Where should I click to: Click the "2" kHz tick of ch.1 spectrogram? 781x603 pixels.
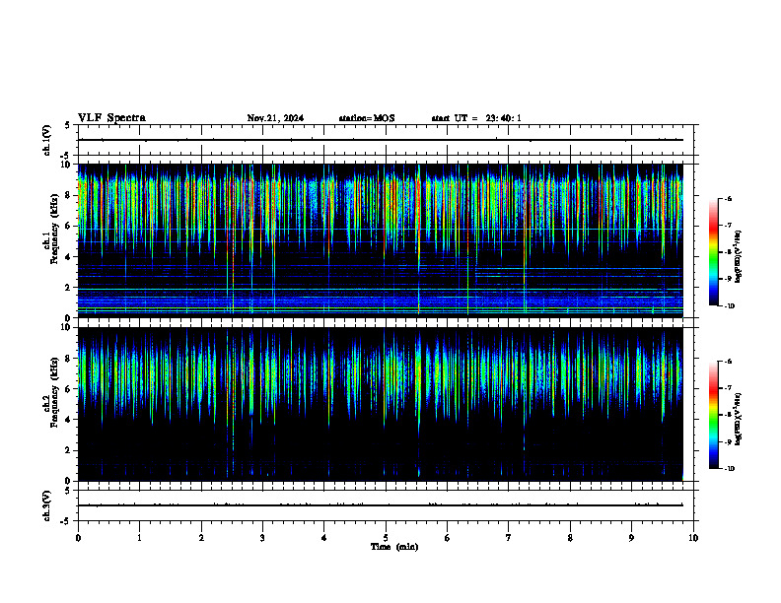pyautogui.click(x=68, y=288)
